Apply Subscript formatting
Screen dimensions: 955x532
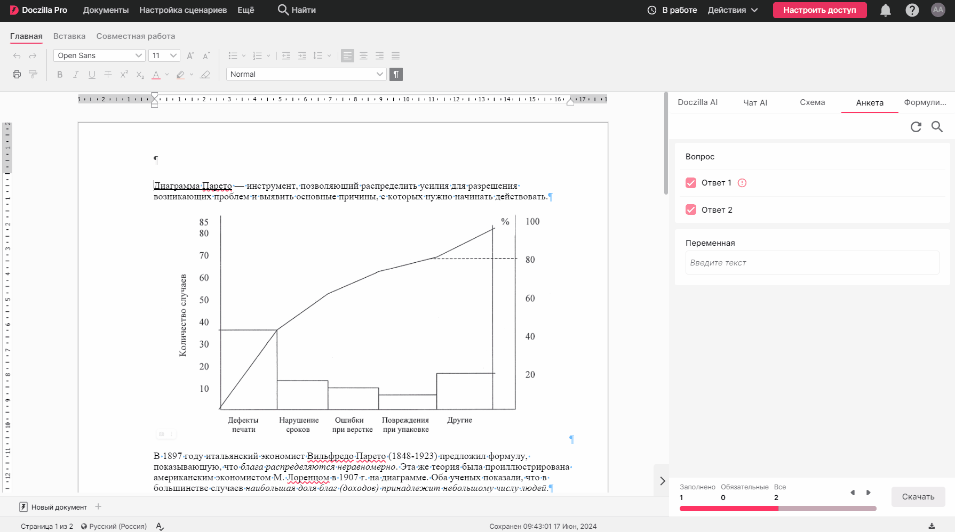[140, 75]
